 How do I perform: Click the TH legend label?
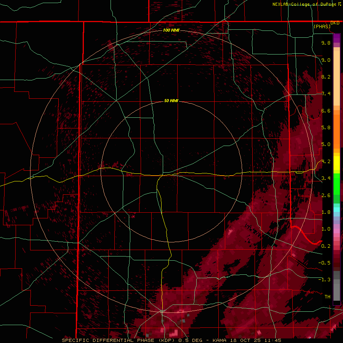pos(327,297)
